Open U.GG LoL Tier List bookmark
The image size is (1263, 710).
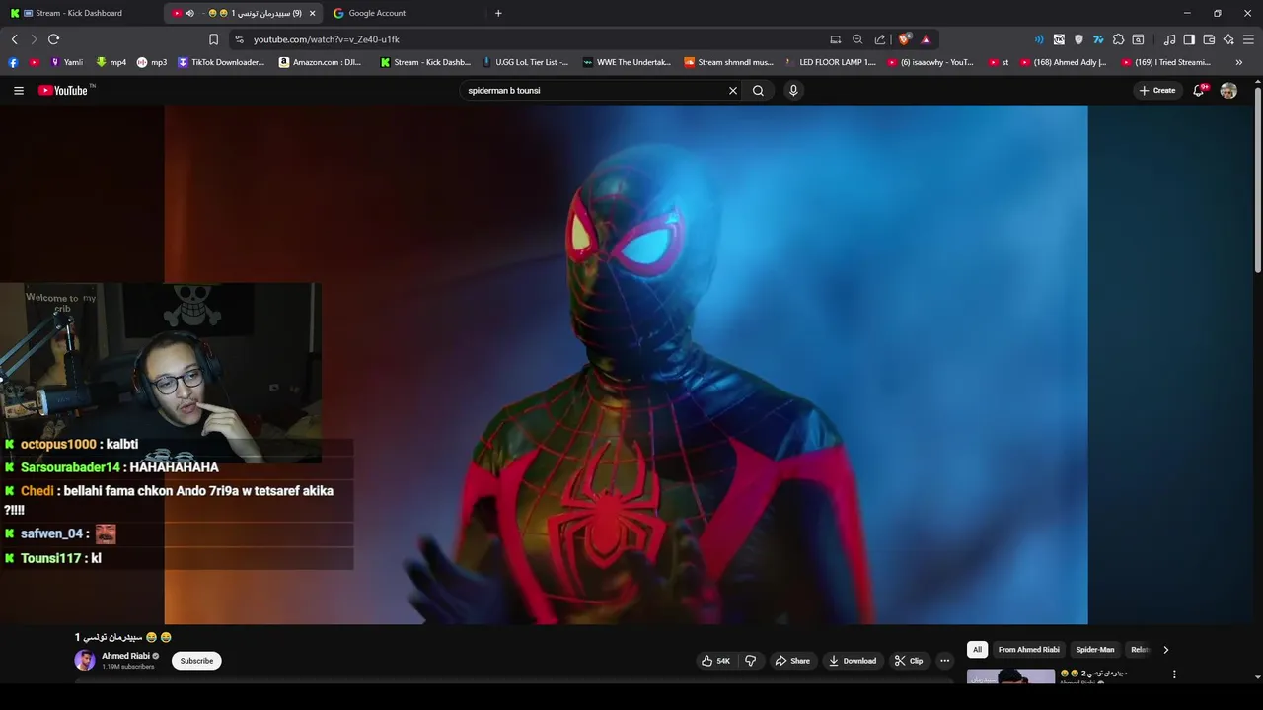(x=526, y=62)
